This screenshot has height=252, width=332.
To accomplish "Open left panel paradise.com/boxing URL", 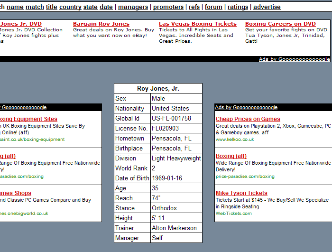I will 22,177.
